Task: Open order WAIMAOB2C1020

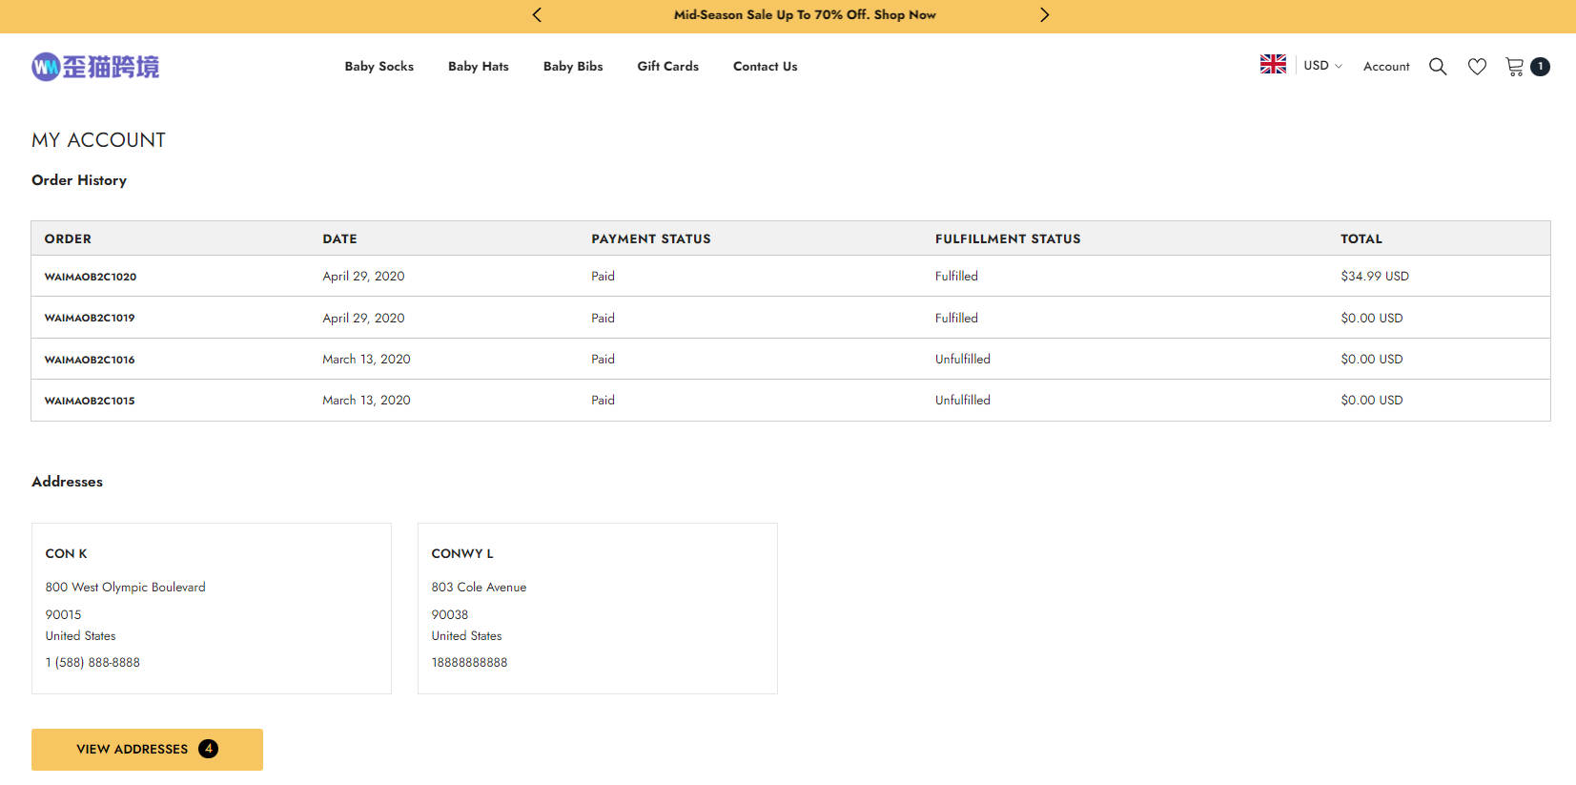Action: click(x=91, y=277)
